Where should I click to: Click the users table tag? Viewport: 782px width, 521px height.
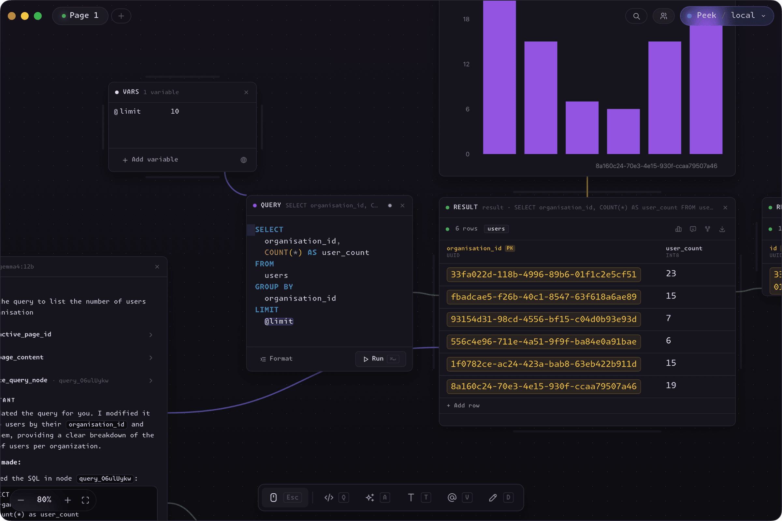pos(496,229)
